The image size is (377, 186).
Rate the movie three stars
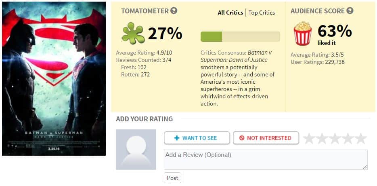335,138
